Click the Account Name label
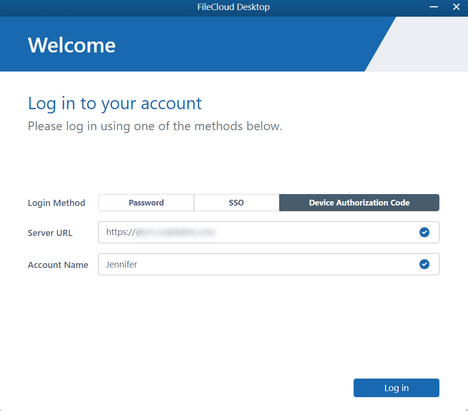 click(x=58, y=265)
